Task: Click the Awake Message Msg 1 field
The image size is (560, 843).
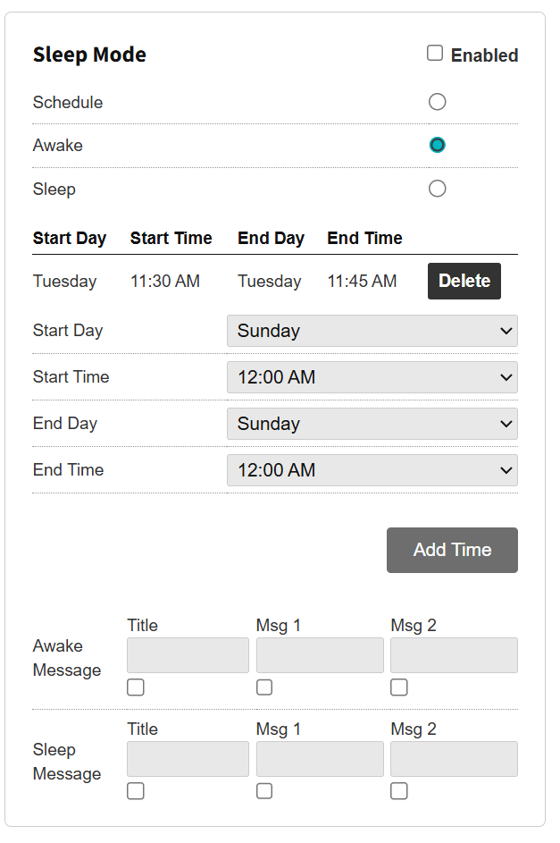Action: pos(320,655)
